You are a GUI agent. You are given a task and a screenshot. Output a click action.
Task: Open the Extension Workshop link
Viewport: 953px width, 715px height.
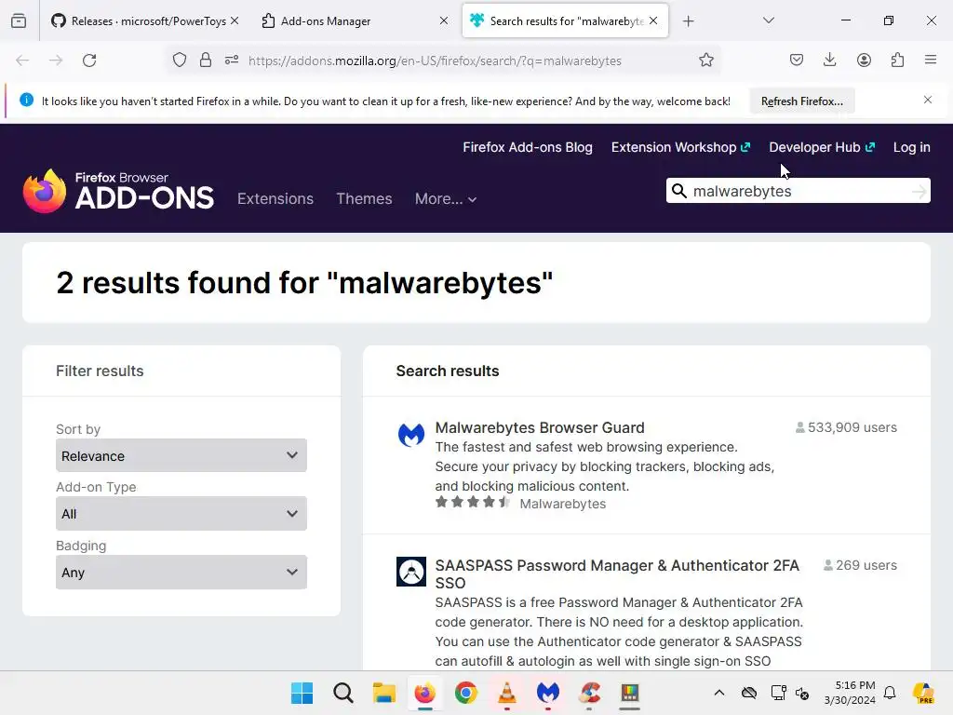[680, 147]
